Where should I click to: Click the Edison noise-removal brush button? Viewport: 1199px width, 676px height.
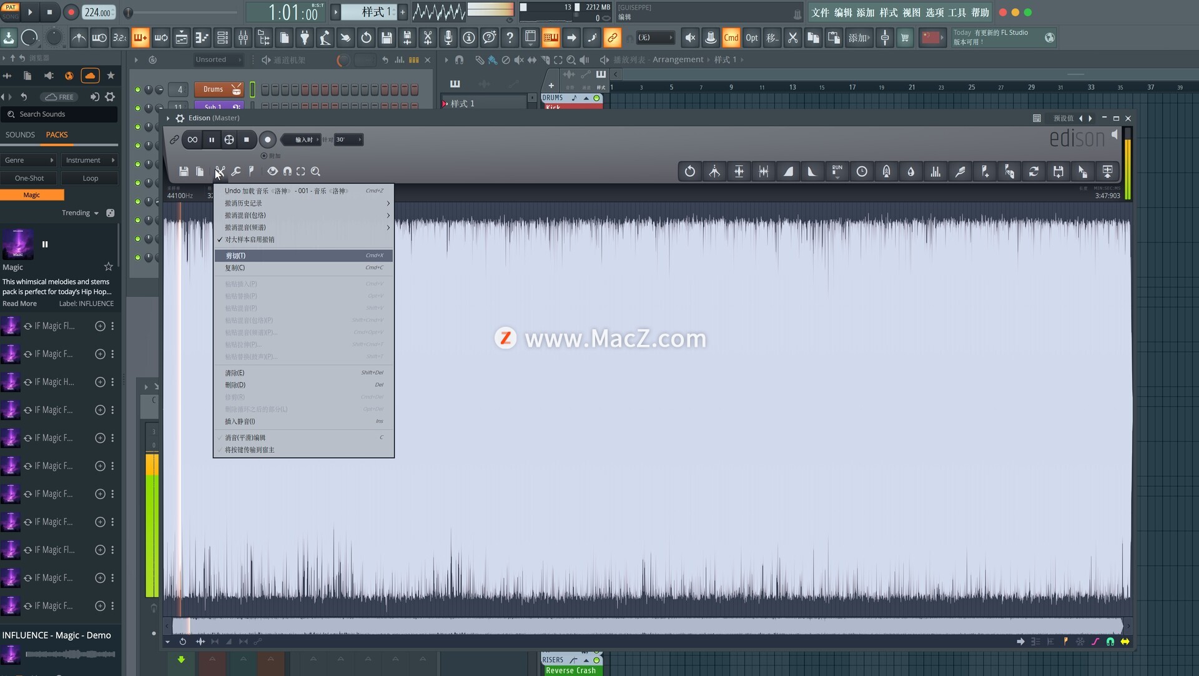point(960,171)
